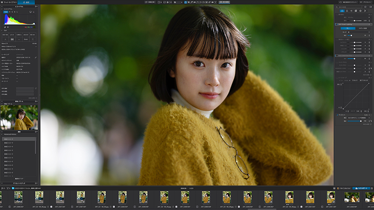The image size is (374, 210).
Task: Click リセット in tone curve
Action: pos(355,80)
